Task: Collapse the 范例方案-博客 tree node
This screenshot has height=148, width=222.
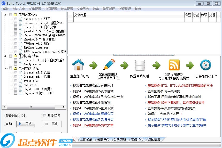Action: pyautogui.click(x=5, y=56)
